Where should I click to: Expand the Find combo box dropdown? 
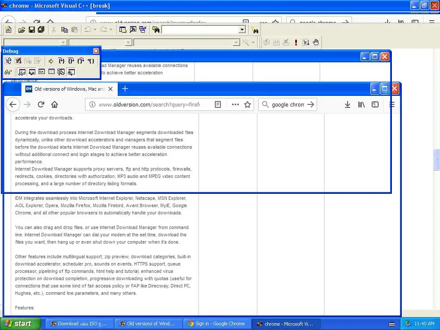(242, 30)
